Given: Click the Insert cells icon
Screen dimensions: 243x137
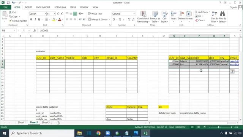Looking at the screenshot, I should pos(174,14).
